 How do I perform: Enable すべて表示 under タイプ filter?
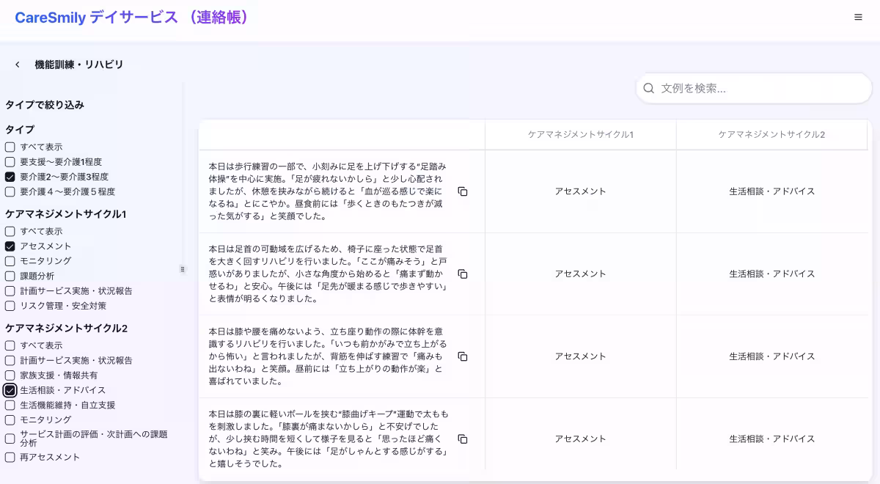[x=9, y=146]
